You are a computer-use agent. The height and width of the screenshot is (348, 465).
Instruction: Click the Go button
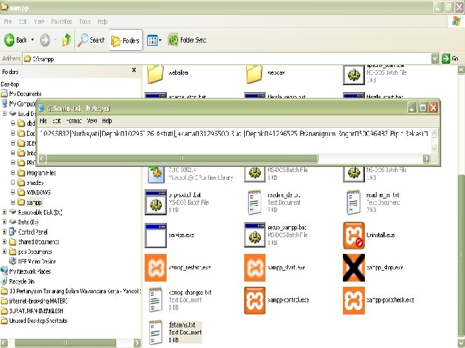(x=450, y=59)
